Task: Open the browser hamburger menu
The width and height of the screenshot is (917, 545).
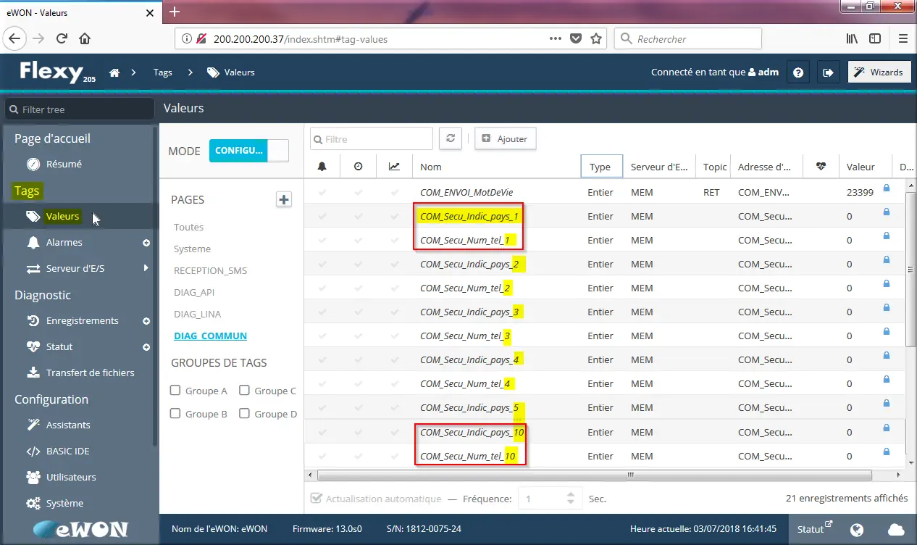Action: coord(903,38)
